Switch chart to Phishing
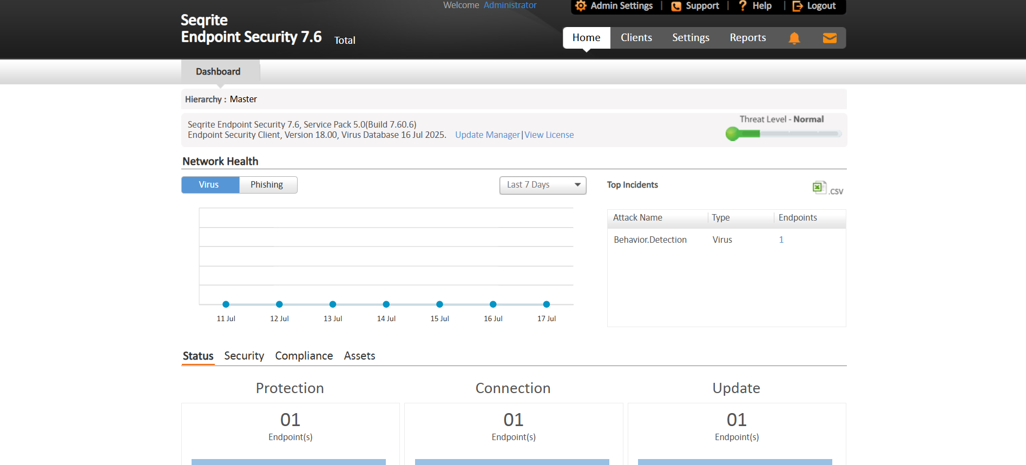The width and height of the screenshot is (1026, 465). click(x=268, y=185)
